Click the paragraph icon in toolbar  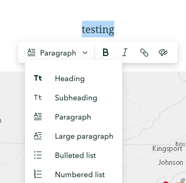point(31,53)
